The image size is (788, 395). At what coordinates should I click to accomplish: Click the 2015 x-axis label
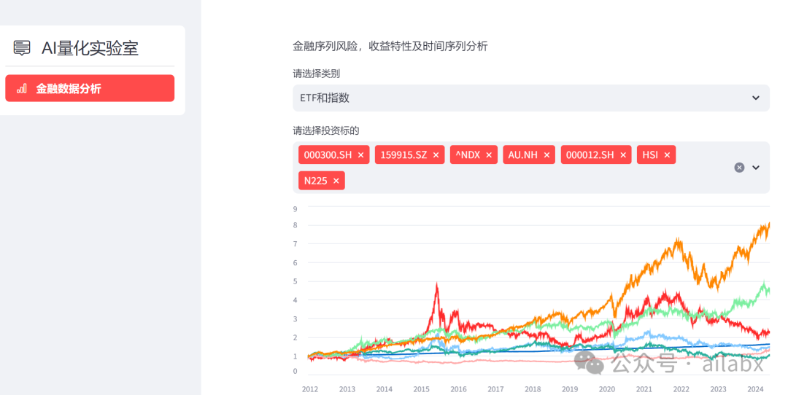pyautogui.click(x=421, y=389)
